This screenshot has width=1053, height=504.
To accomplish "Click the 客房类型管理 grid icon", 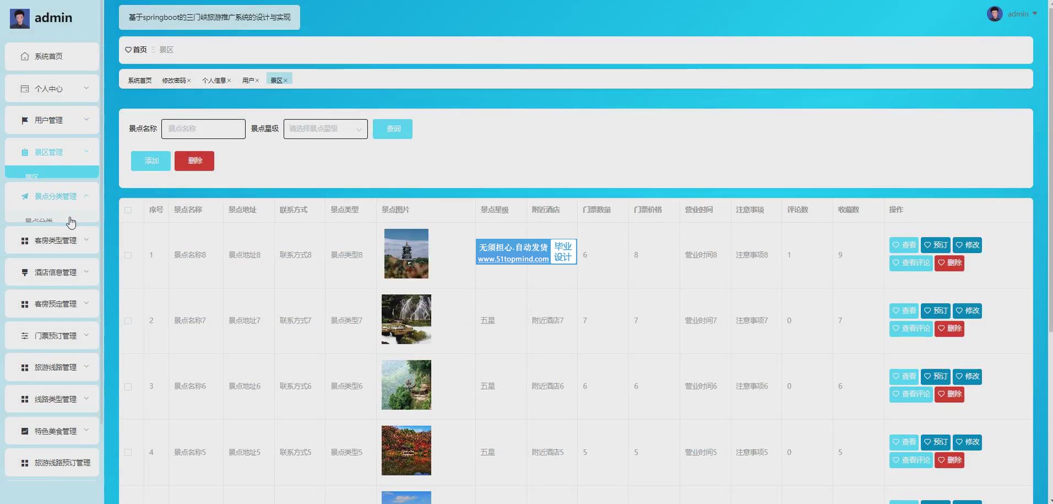I will click(25, 241).
